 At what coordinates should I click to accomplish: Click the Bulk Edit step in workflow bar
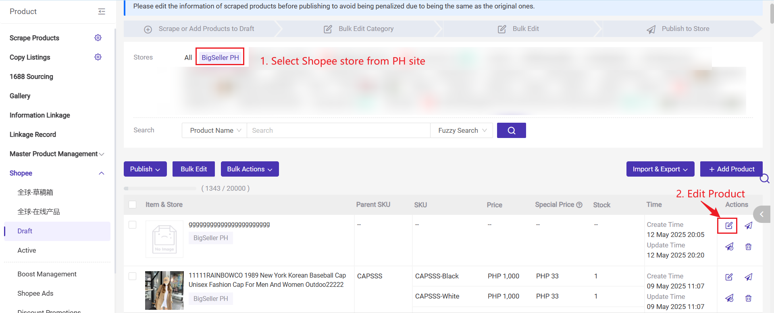(x=518, y=29)
